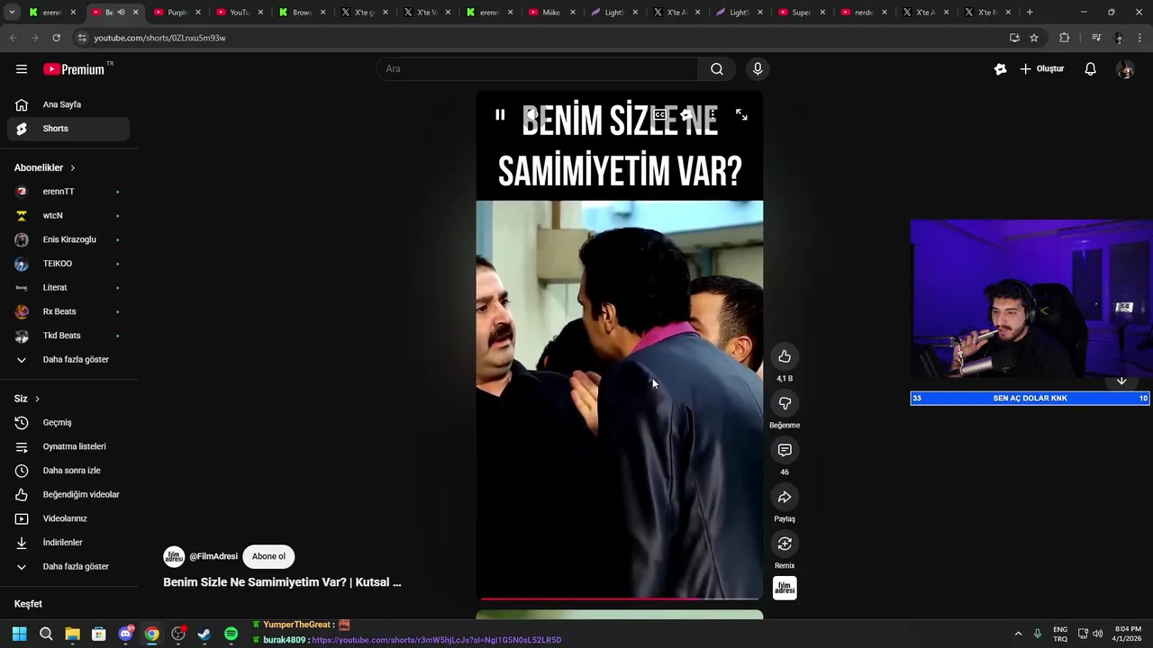Open the Windows Start menu
This screenshot has height=648, width=1153.
19,634
